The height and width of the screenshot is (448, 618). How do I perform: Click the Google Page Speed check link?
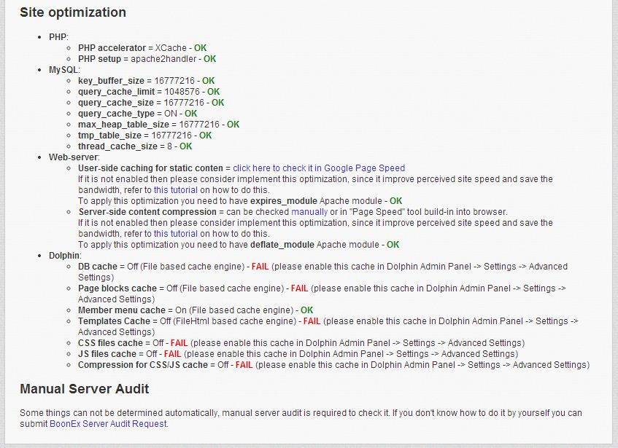coord(319,168)
